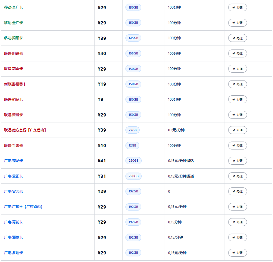
Task: Click the ¥10 price
Action: [x=102, y=146]
